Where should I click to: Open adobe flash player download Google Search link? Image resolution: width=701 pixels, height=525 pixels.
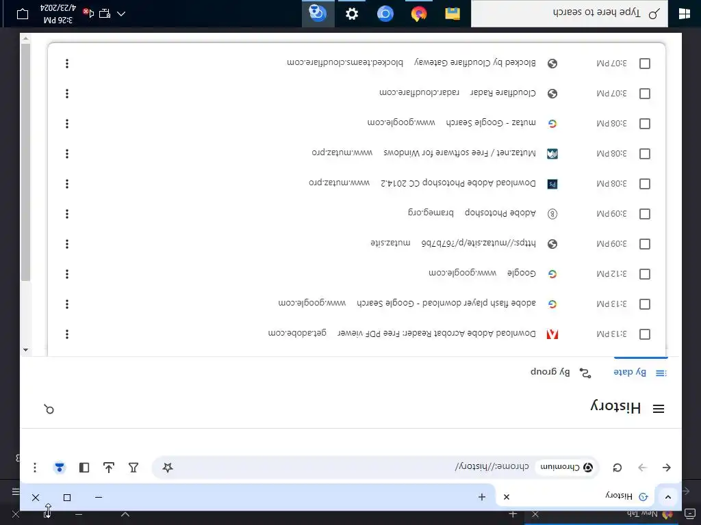point(446,303)
